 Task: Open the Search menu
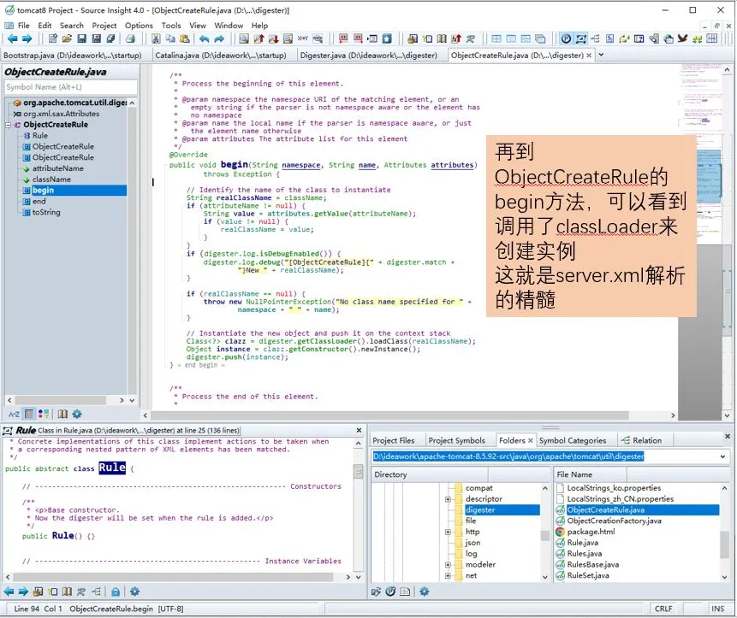71,26
